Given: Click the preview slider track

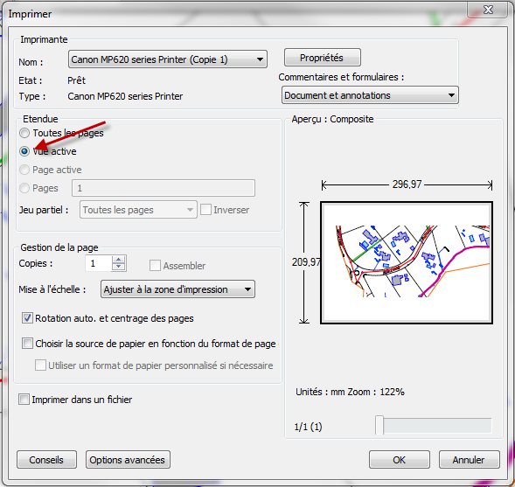Looking at the screenshot, I should 437,426.
